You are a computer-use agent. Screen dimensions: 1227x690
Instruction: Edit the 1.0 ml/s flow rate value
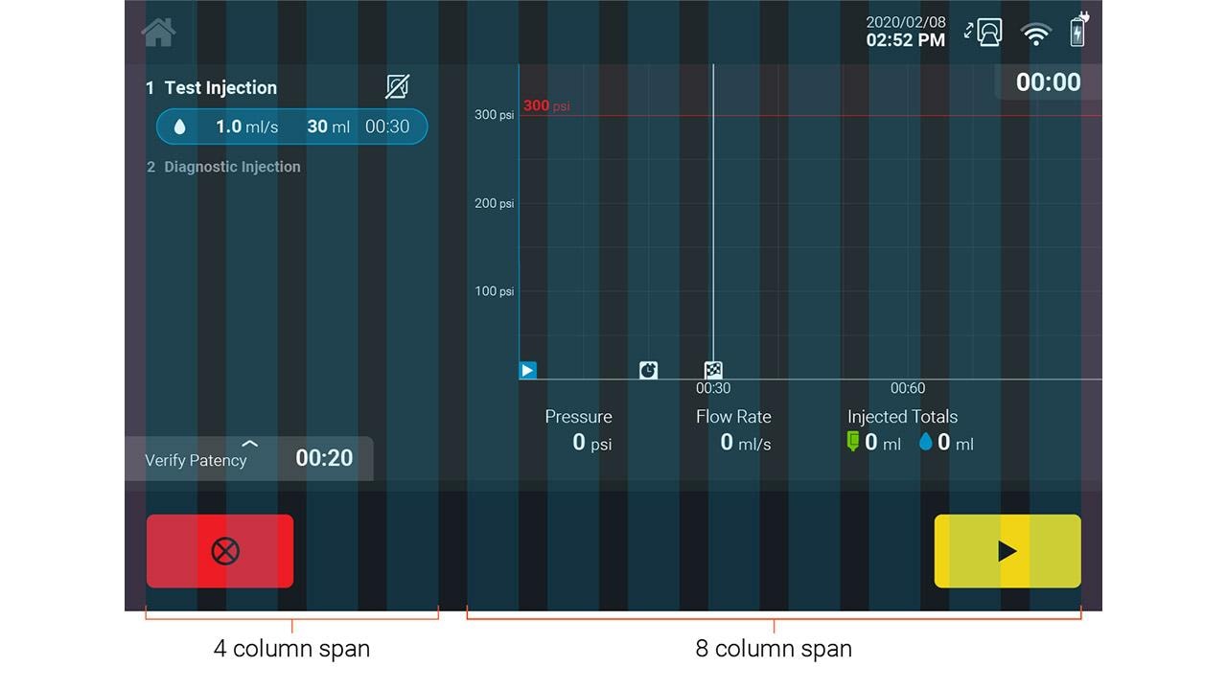[247, 126]
